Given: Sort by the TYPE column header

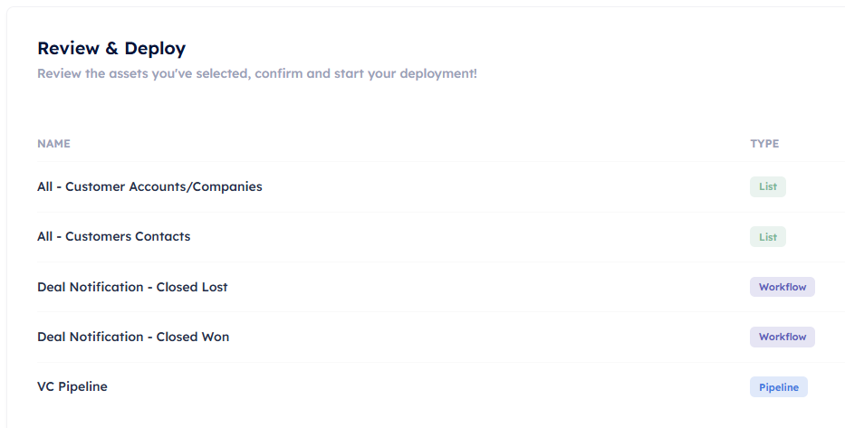Looking at the screenshot, I should [763, 144].
